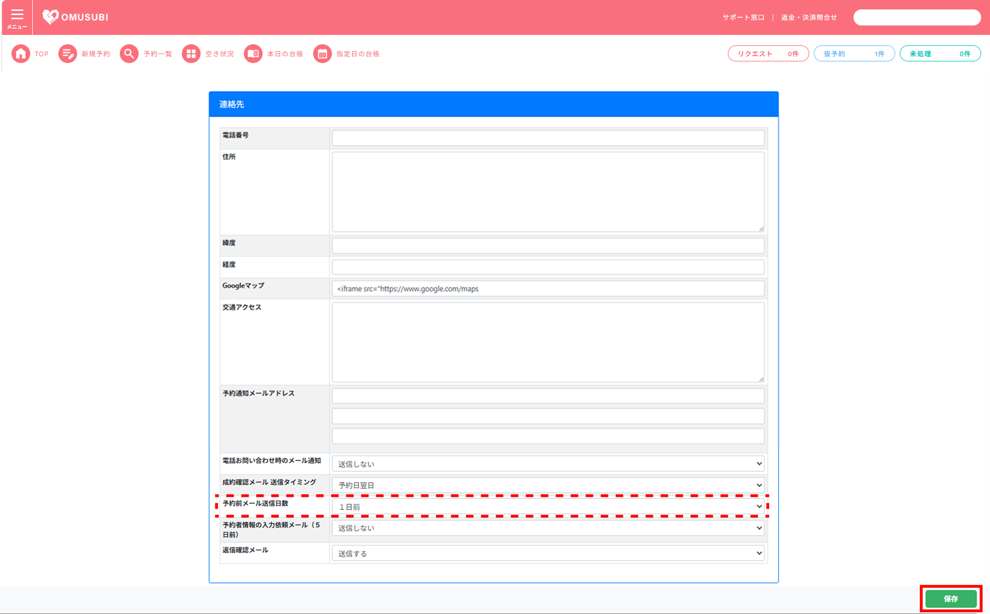990x614 pixels.
Task: Click the 予約一覧 navigation label
Action: click(158, 54)
